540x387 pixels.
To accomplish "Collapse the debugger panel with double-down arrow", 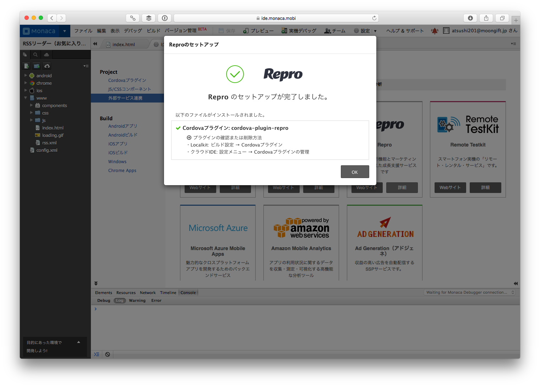I will pos(96,283).
